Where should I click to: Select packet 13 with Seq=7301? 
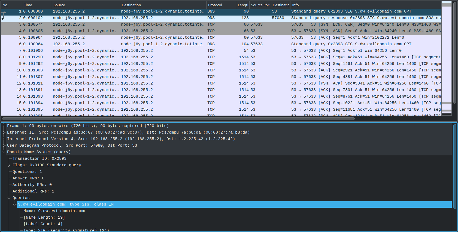(221, 90)
